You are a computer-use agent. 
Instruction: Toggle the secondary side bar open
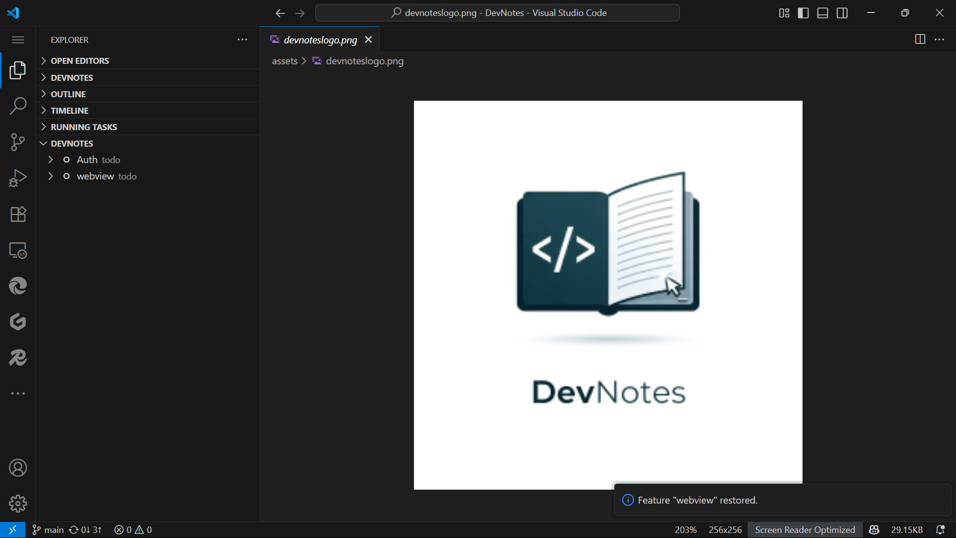coord(842,13)
